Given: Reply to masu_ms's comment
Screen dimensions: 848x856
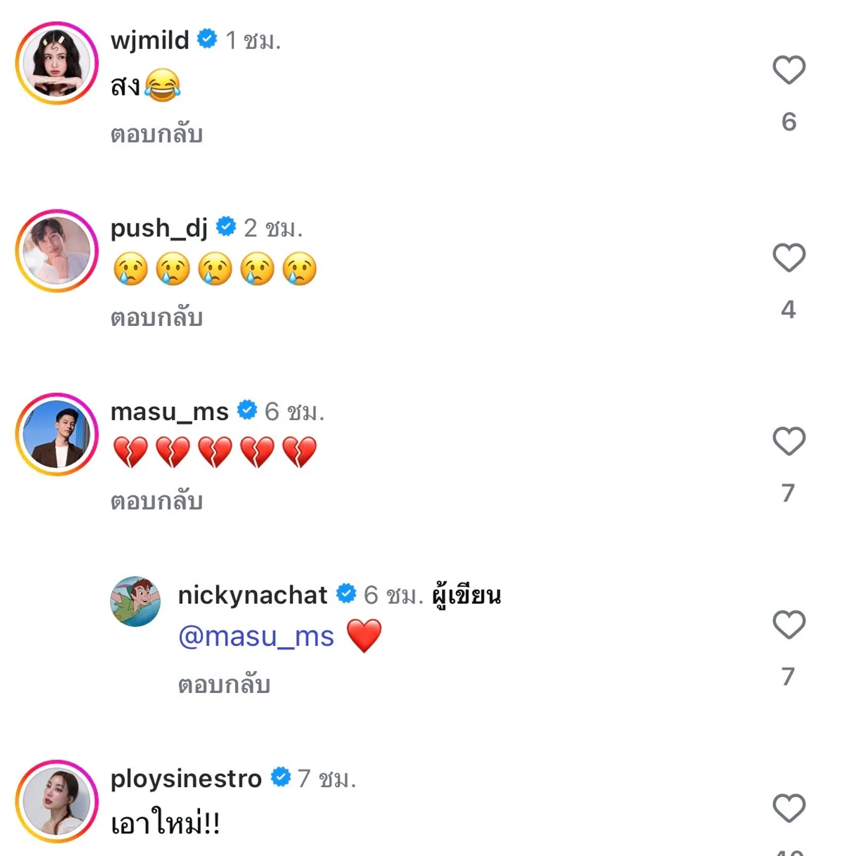Looking at the screenshot, I should (156, 502).
